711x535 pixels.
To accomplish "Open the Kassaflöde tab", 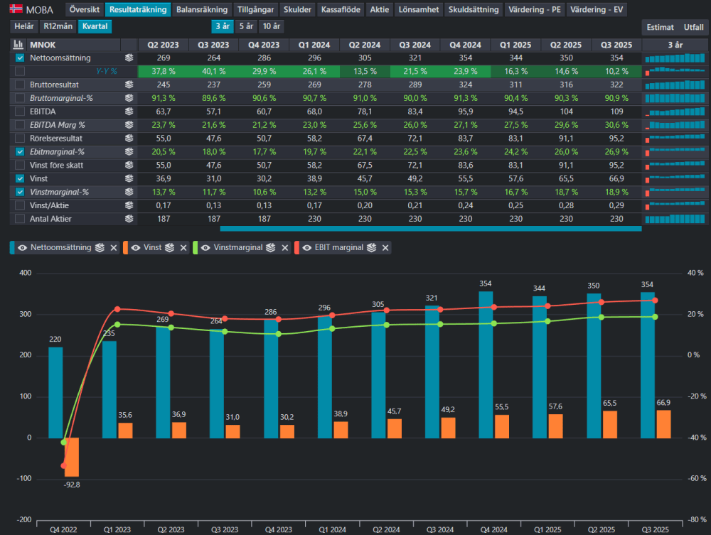I will coord(341,9).
